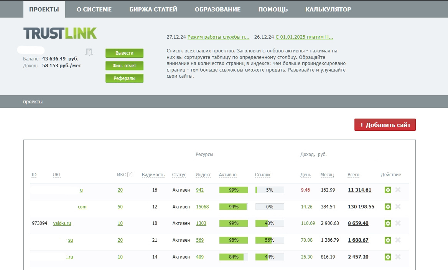Screen dimensions: 448x270
Task: Click the Вывести button
Action: (x=124, y=53)
